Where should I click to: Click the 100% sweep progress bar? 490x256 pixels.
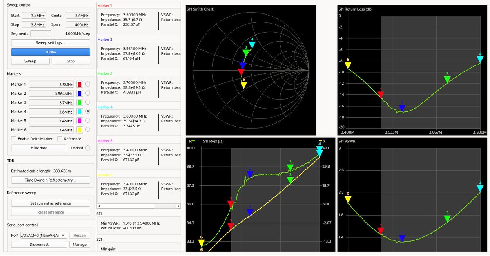51,52
